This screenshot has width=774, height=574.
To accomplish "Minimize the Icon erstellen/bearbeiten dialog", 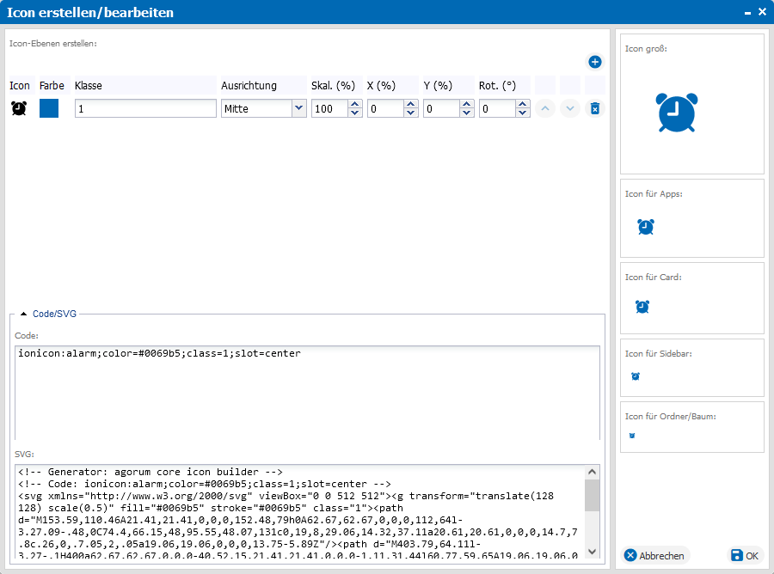I will (x=748, y=12).
